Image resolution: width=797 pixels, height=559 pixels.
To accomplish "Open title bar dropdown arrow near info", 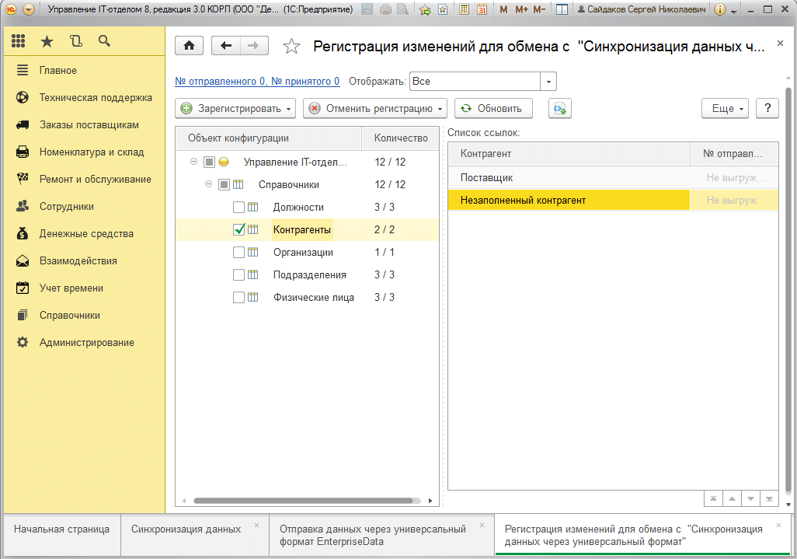I will (x=734, y=10).
